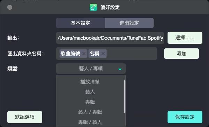Select 播放清單 from the dropdown list
Screen dimensions: 209x127
90,82
